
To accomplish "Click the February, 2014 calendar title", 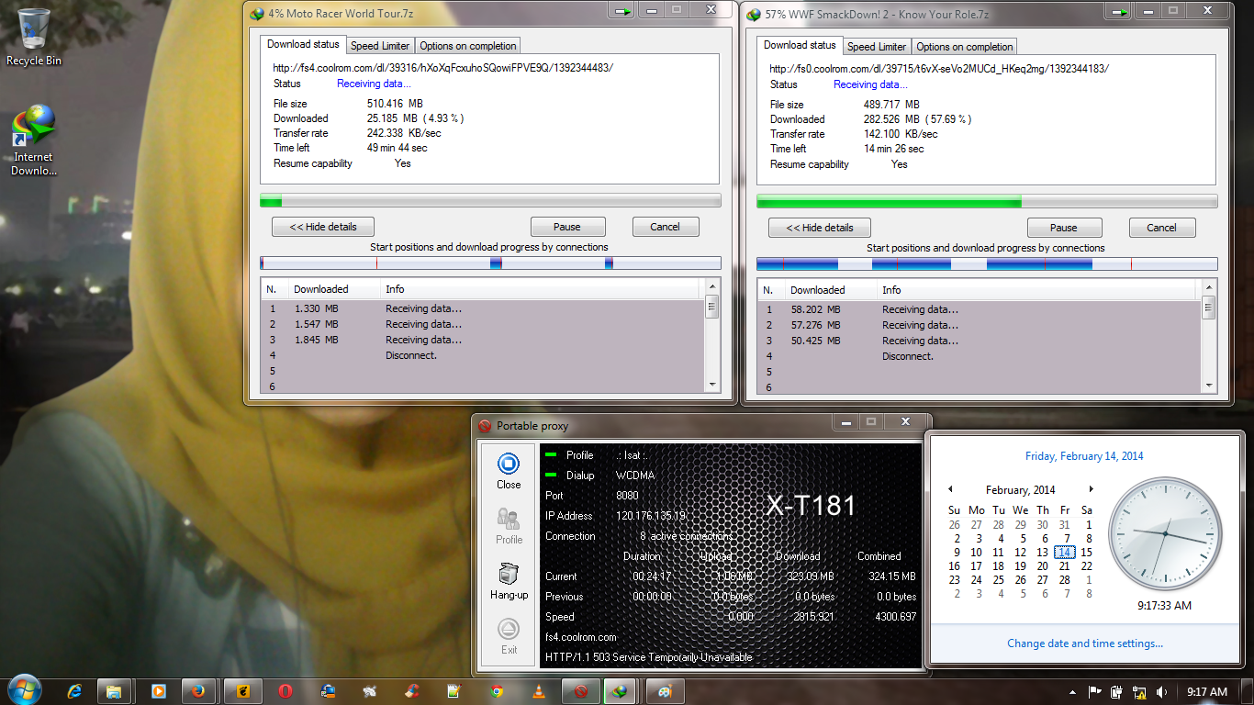I will pyautogui.click(x=1020, y=490).
